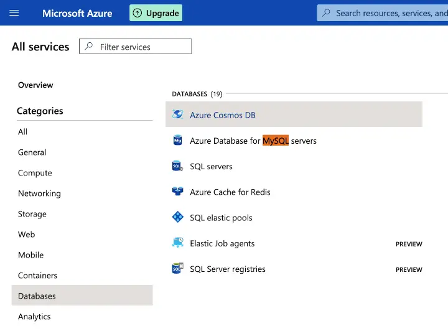Screen dimensions: 448x331
Task: Click the Upgrade button
Action: (x=156, y=13)
